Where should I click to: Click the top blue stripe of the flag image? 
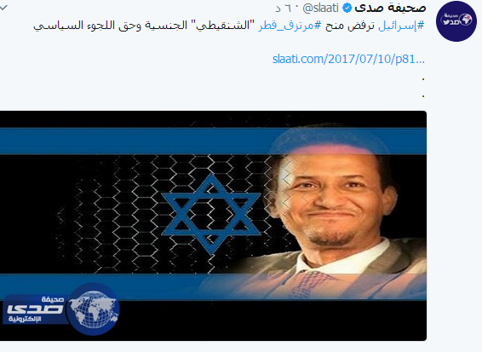tap(213, 141)
